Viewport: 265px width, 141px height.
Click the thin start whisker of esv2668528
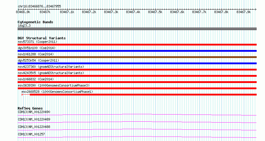click(x=26, y=95)
